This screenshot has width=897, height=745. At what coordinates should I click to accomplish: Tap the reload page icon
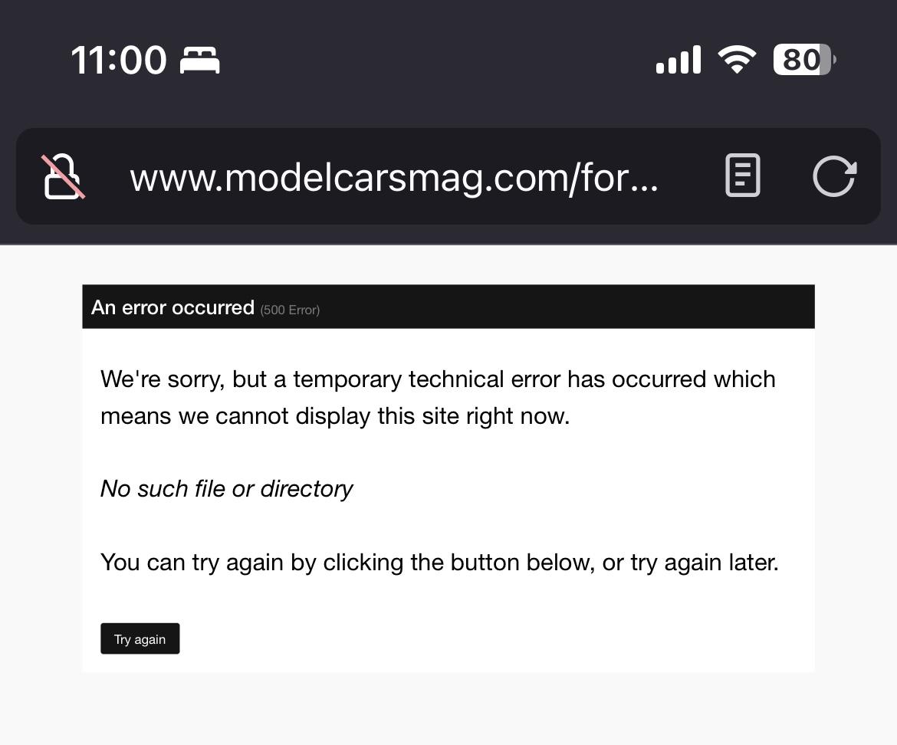835,176
